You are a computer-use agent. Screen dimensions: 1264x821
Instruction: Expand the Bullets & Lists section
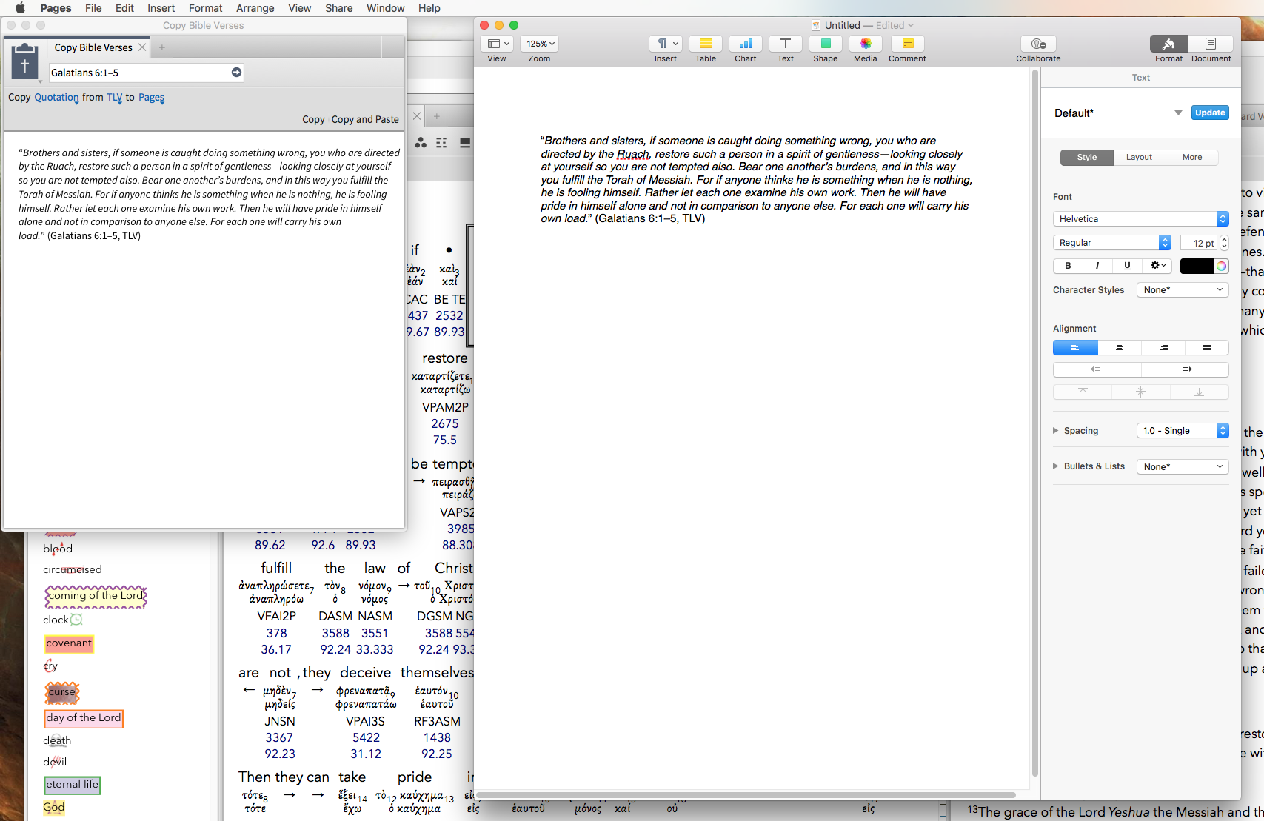tap(1056, 466)
